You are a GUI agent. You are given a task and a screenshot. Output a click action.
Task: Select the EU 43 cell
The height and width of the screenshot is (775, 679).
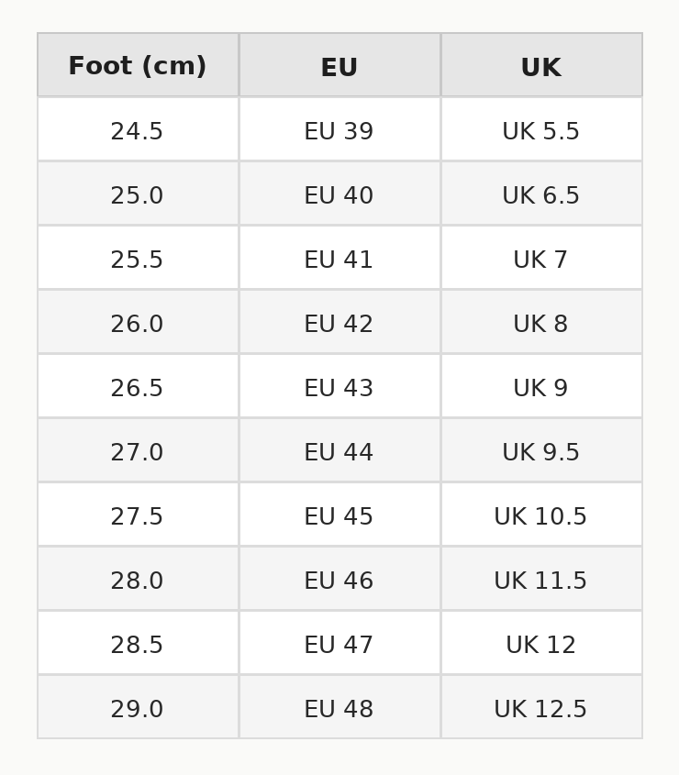[x=339, y=389]
